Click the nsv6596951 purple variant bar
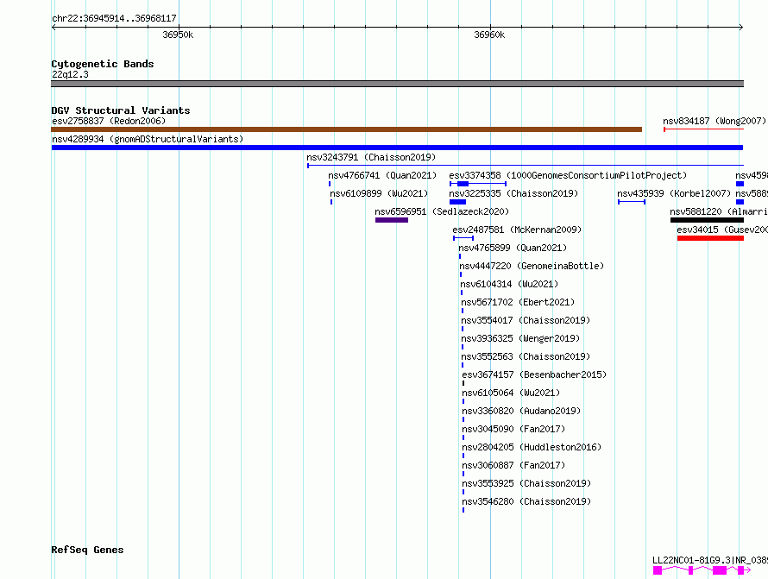 click(x=392, y=220)
